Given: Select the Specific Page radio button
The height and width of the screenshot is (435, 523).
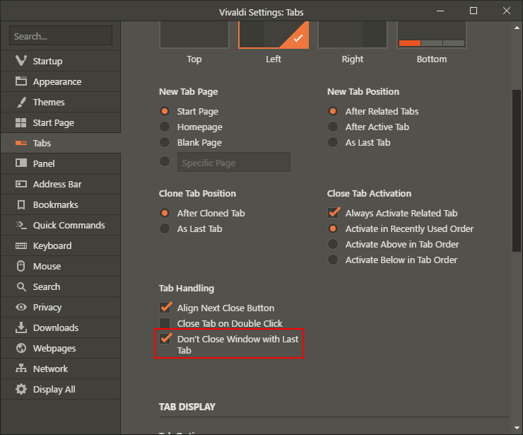Looking at the screenshot, I should point(165,161).
